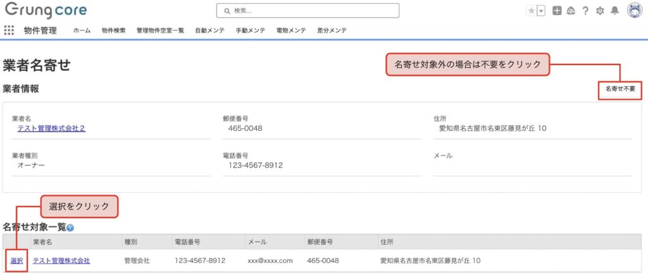
Task: Open the Trailhead guidance icon
Action: [570, 11]
